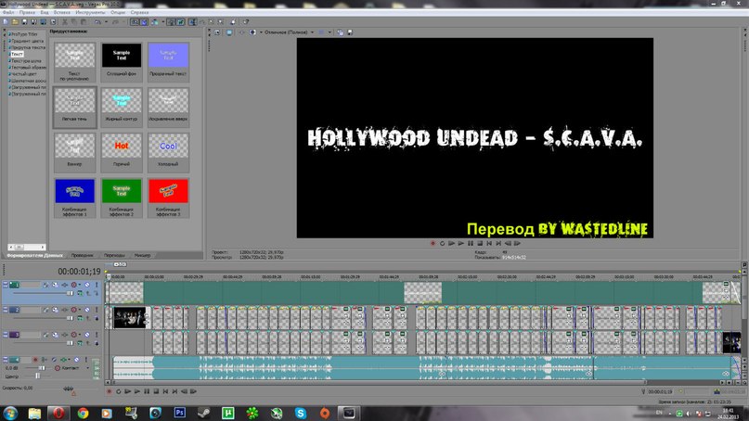Click Go to start in timeline transport
This screenshot has height=421, width=749.
tap(165, 391)
